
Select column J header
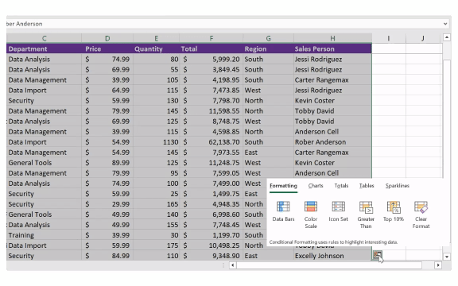423,38
